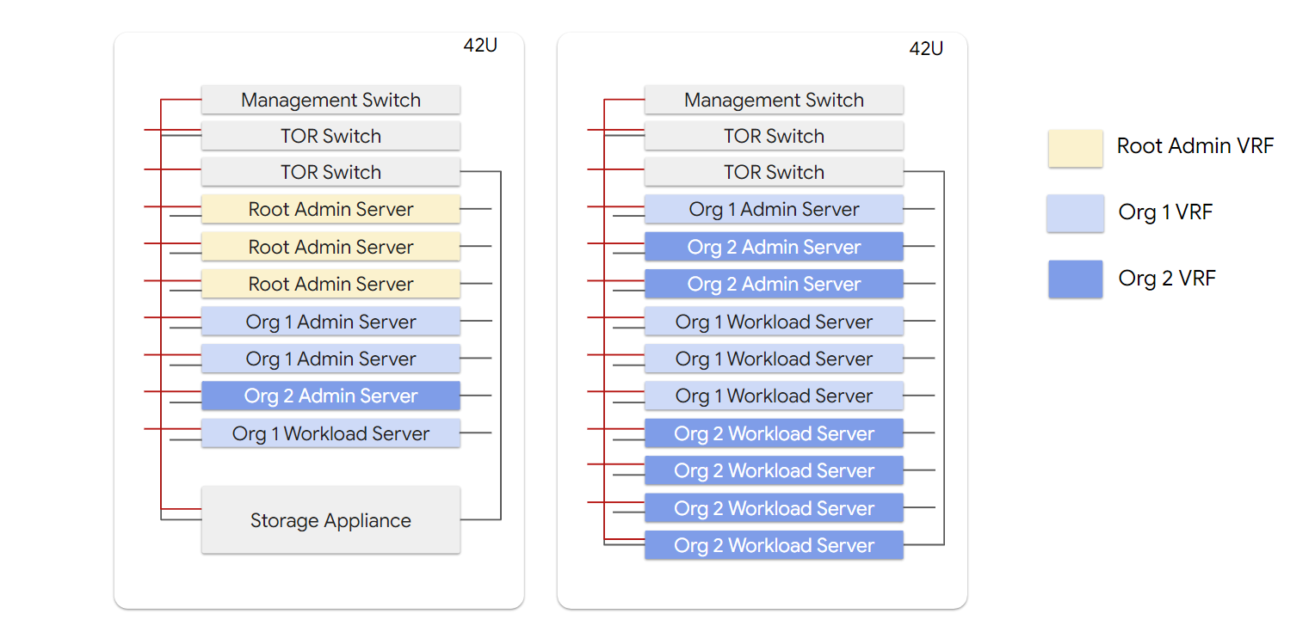Click the 42U label on the left rack
Viewport: 1315px width, 626px height.
(478, 46)
